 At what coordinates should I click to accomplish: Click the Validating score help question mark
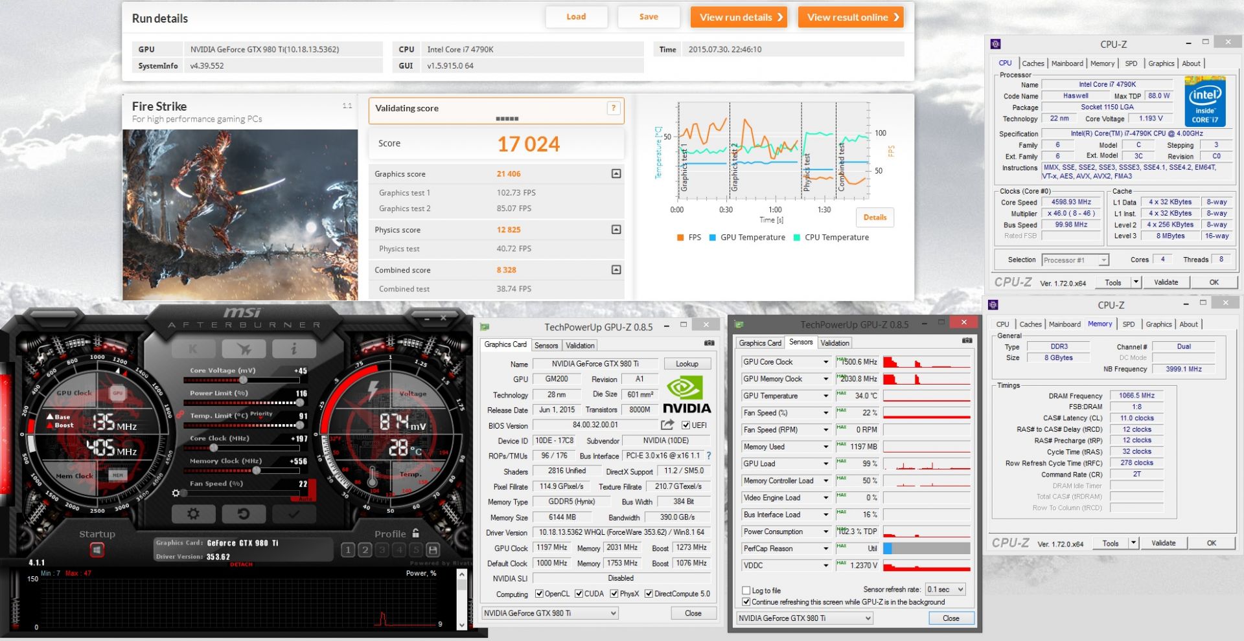tap(613, 108)
